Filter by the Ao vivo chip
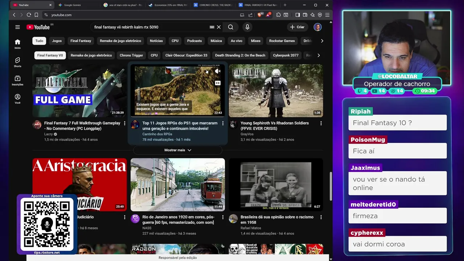The image size is (464, 261). click(236, 41)
